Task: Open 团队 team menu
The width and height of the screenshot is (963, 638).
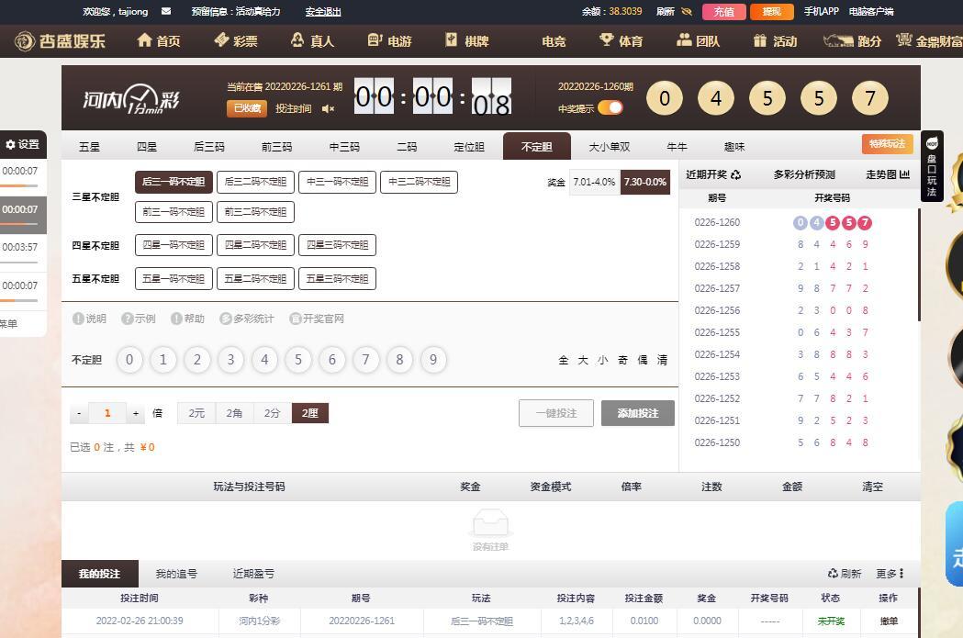Action: (698, 40)
